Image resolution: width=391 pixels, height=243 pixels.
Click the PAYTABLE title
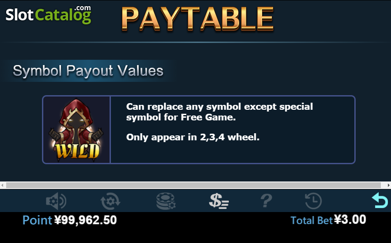pyautogui.click(x=197, y=19)
